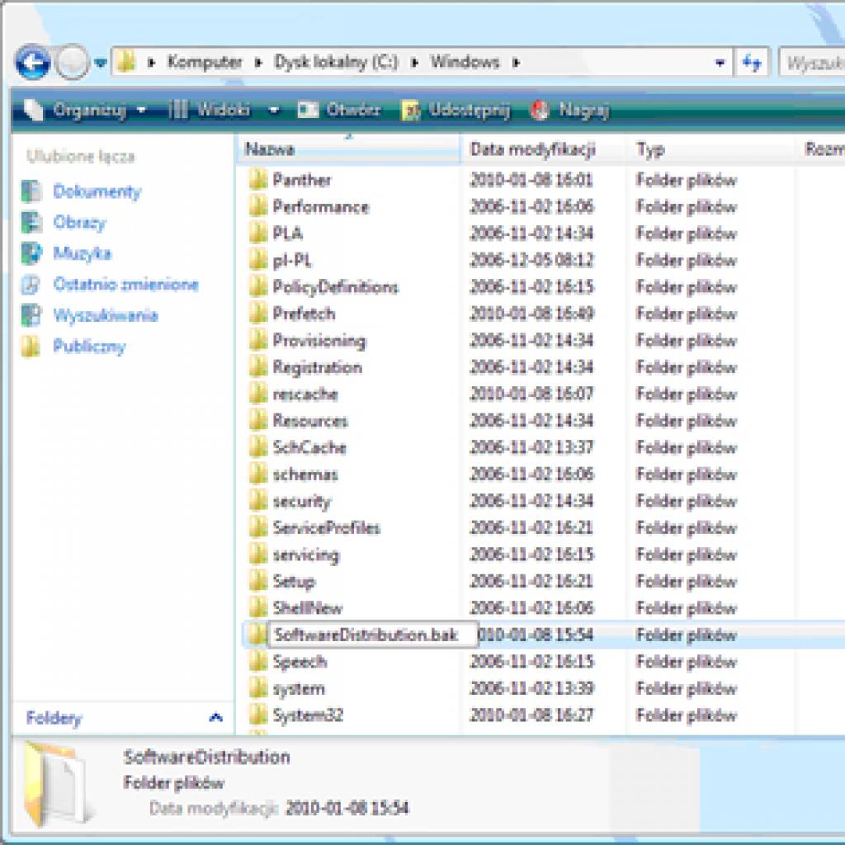The height and width of the screenshot is (845, 845).
Task: Click Nagraj in the toolbar
Action: pos(569,110)
